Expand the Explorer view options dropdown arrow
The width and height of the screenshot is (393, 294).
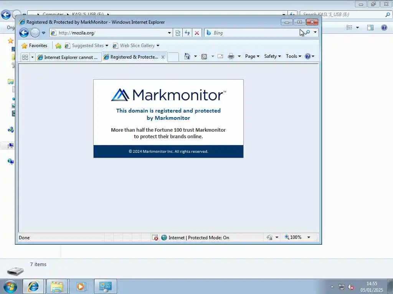[358, 28]
